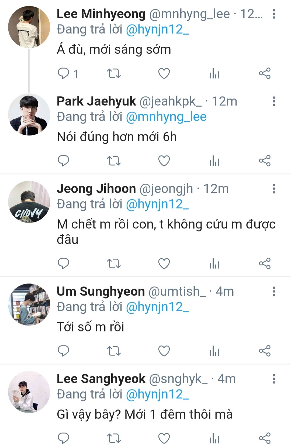Open Jeong Jihoon's profile picture
Screen dimensions: 291x448
pos(29,202)
